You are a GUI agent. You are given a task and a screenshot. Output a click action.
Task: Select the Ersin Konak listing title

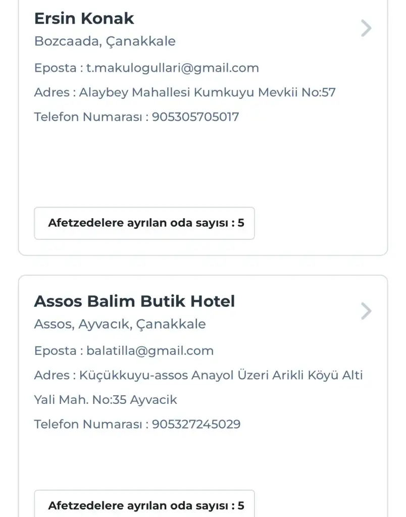[x=84, y=19]
